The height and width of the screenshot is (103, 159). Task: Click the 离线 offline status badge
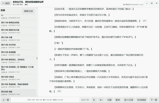(x=26, y=5)
